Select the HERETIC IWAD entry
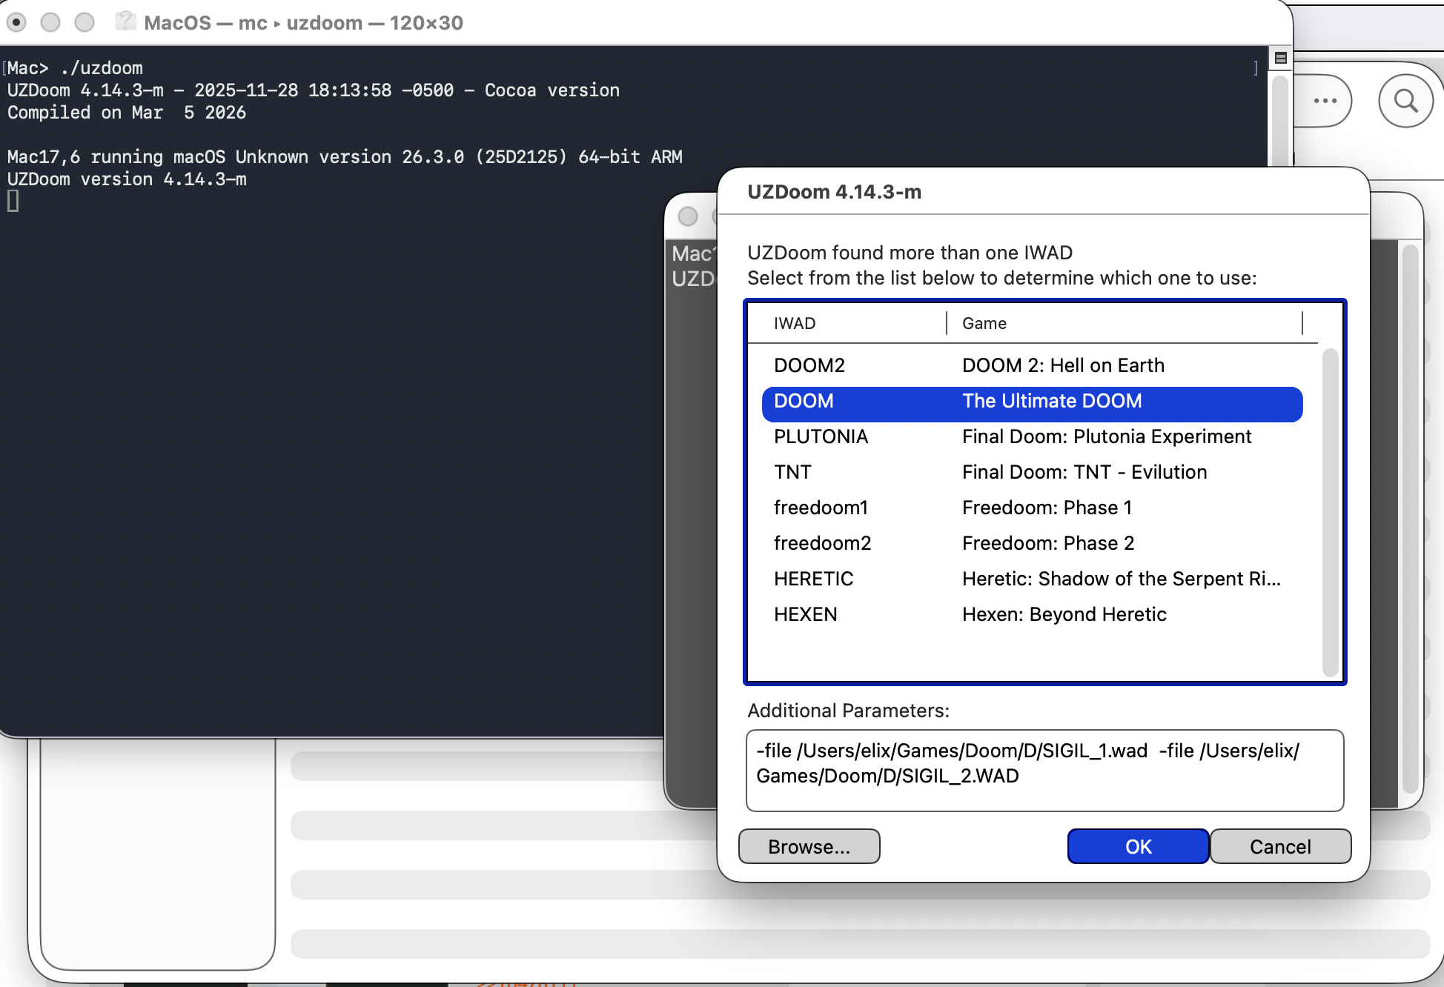 (x=1032, y=579)
